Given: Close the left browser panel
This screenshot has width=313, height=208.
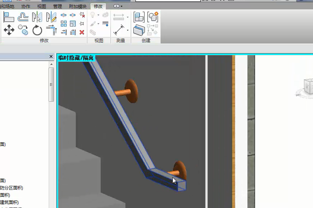Looking at the screenshot, I should pyautogui.click(x=51, y=57).
